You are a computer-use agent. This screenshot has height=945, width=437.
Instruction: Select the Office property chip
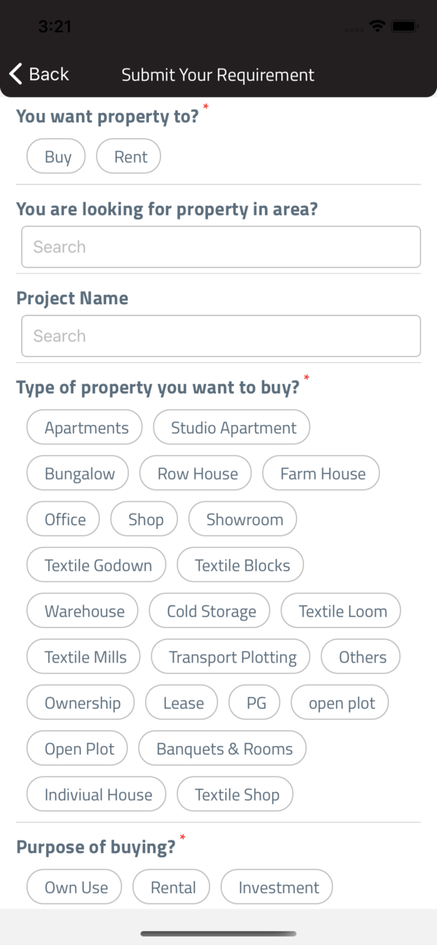[x=62, y=519]
